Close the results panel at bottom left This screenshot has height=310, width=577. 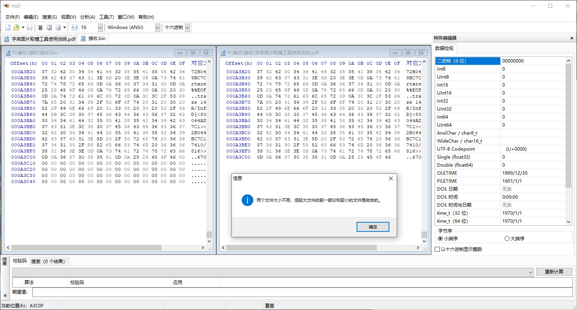(5, 296)
